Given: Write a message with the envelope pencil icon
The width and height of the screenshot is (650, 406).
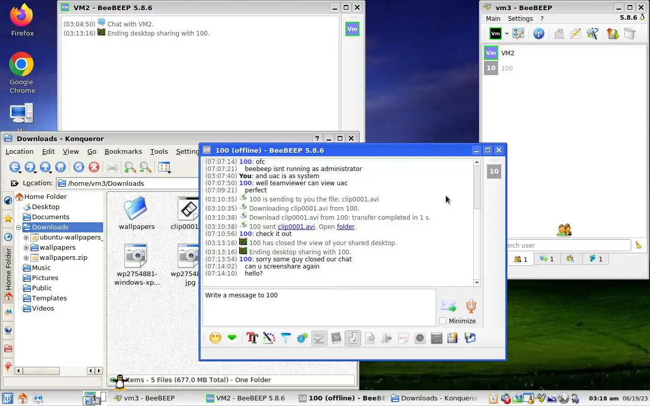Looking at the screenshot, I should (x=575, y=34).
